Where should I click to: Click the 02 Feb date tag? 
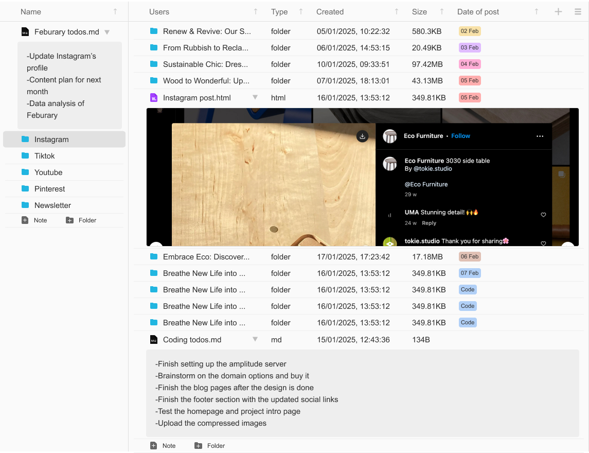(x=470, y=31)
